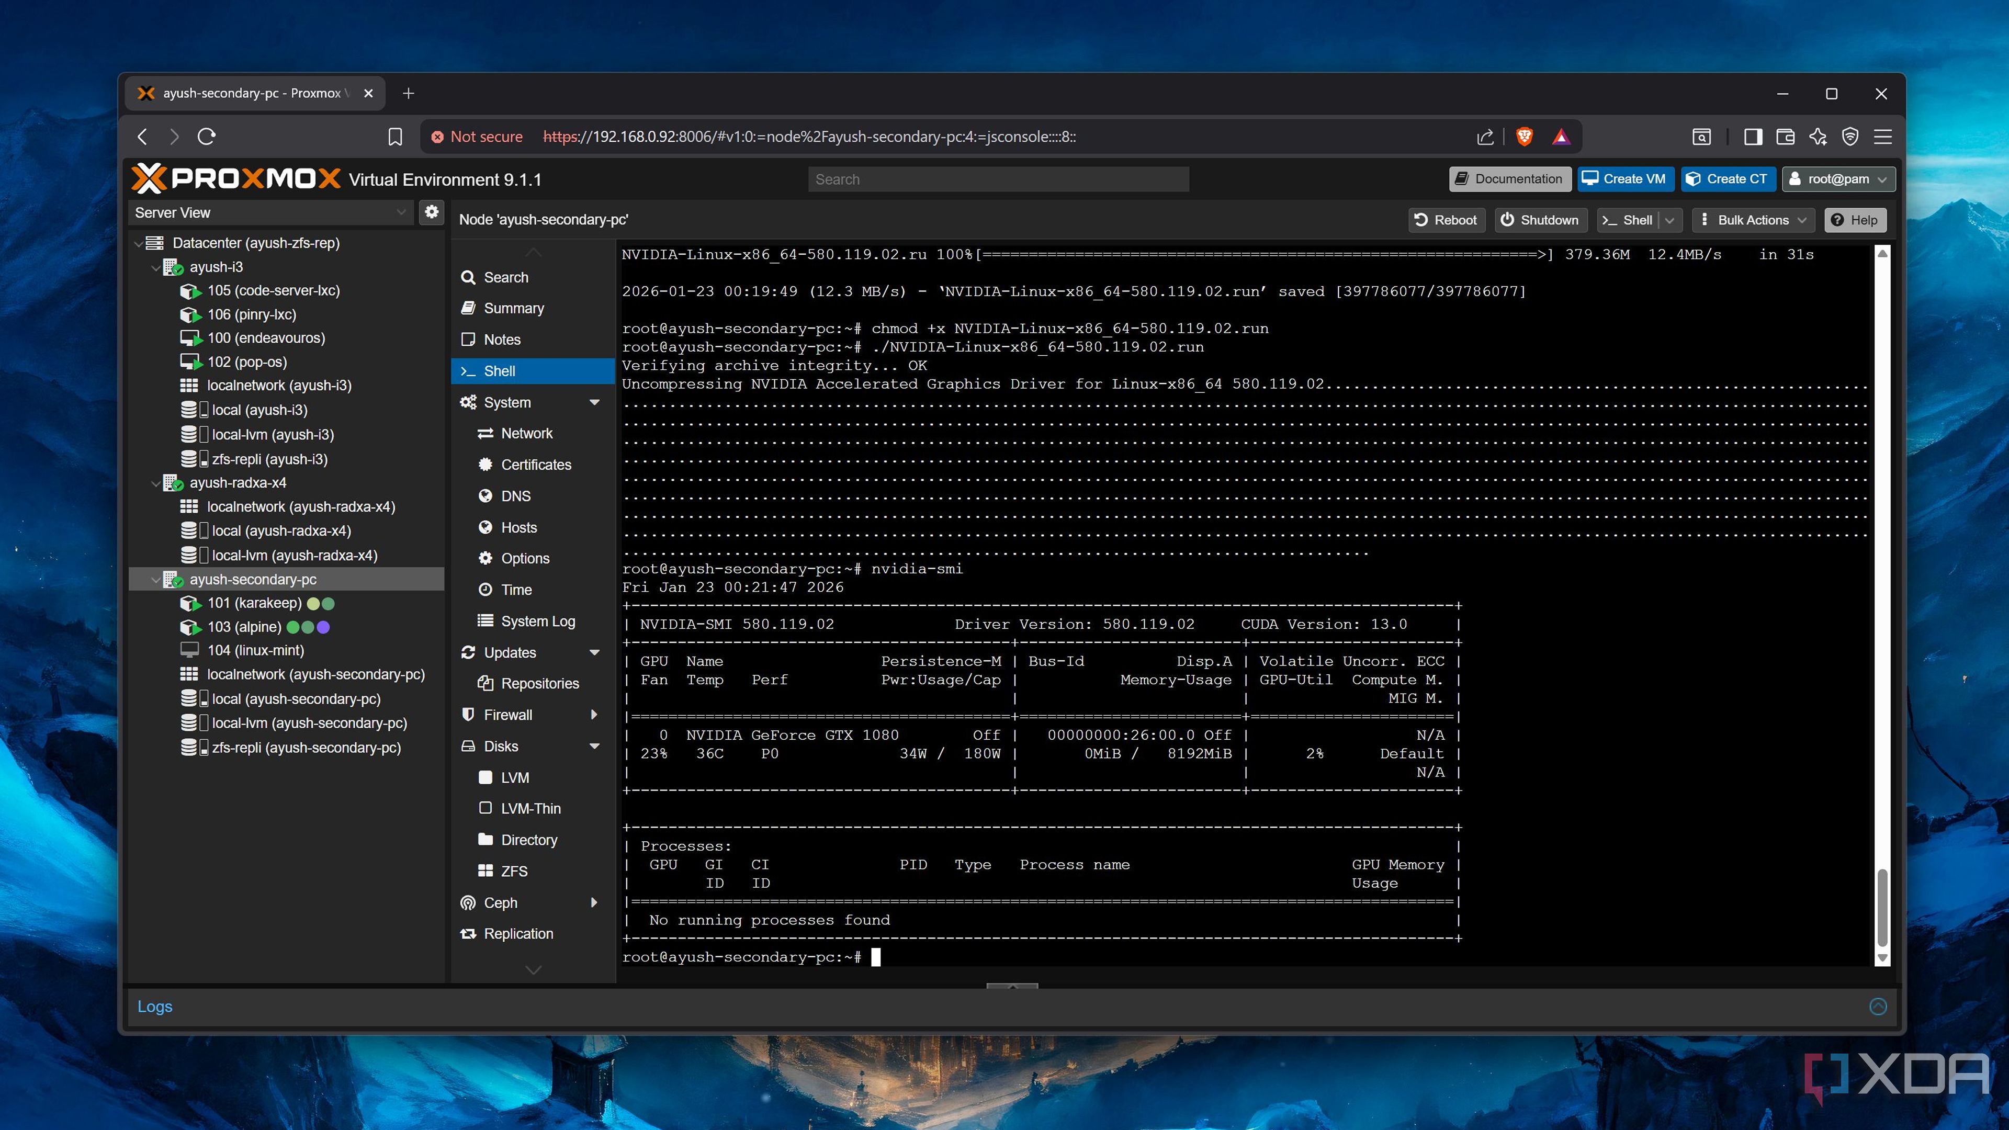
Task: Open the Repositories item
Action: [x=533, y=683]
